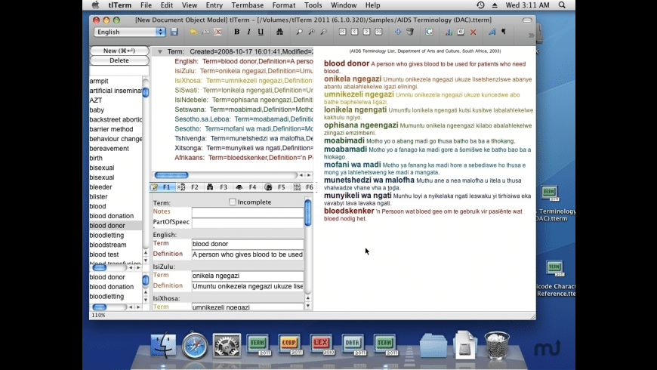This screenshot has height=370, width=657.
Task: Collapse the Term entry disclosure triangle
Action: pyautogui.click(x=159, y=51)
